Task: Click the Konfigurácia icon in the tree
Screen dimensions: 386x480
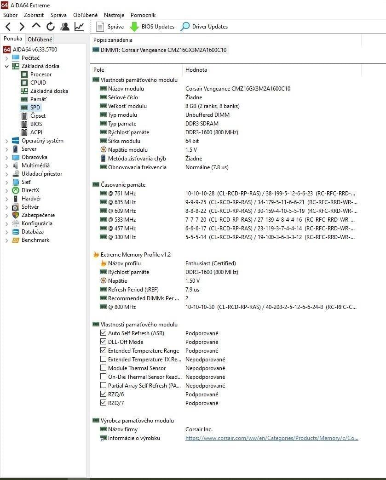Action: 16,223
